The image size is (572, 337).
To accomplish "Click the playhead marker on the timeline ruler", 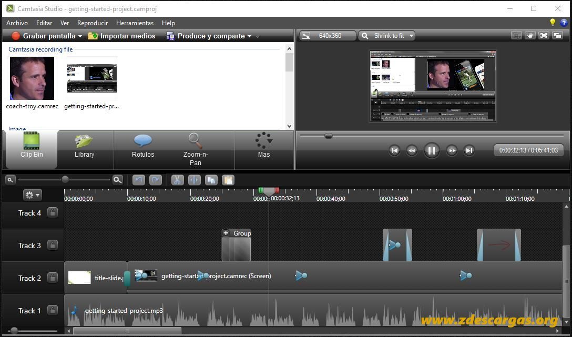I will click(x=269, y=192).
